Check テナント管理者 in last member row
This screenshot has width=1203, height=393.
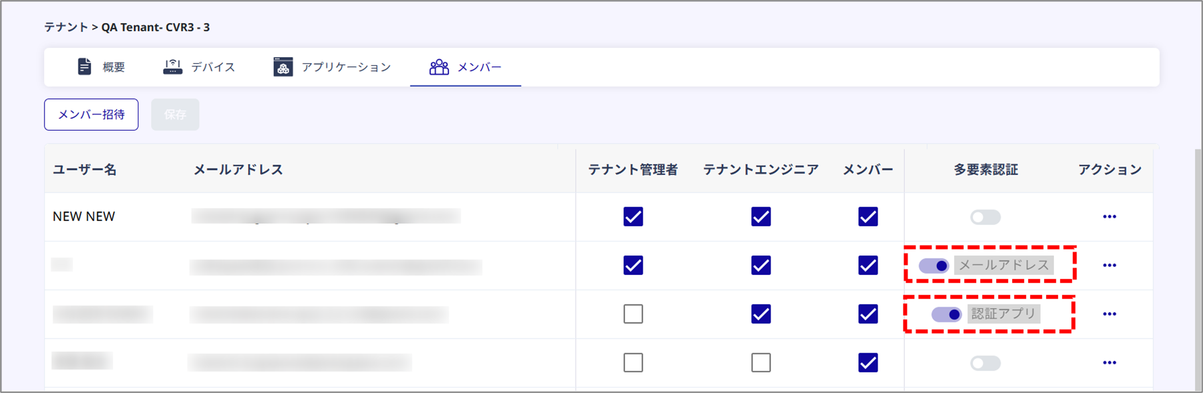(x=633, y=362)
